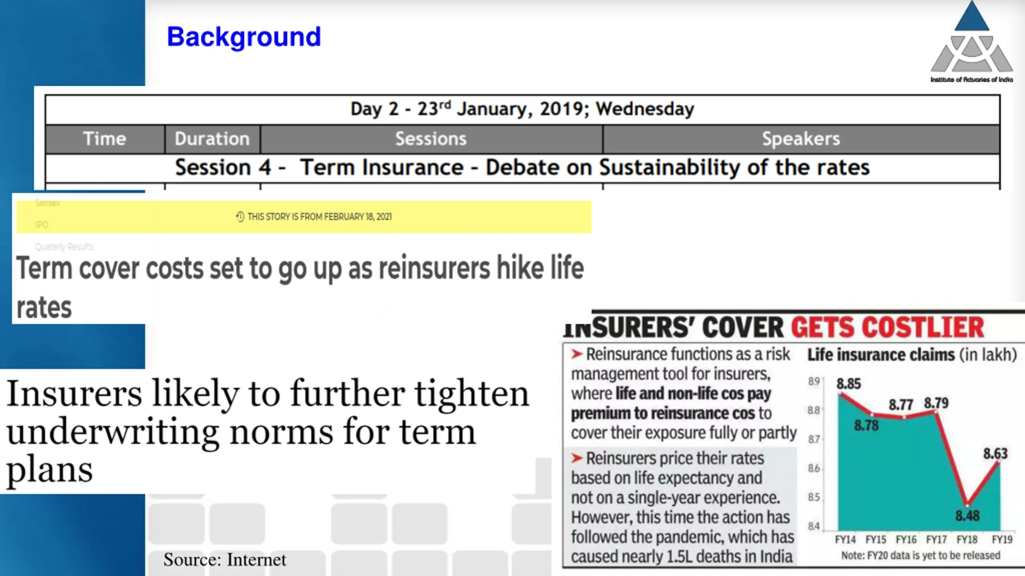
Task: Click the Sessions column header
Action: click(431, 139)
